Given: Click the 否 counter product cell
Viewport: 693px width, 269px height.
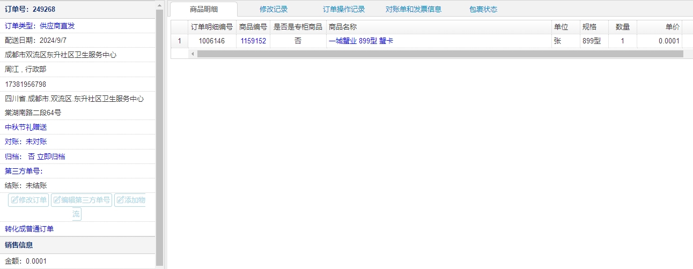Looking at the screenshot, I should (298, 41).
